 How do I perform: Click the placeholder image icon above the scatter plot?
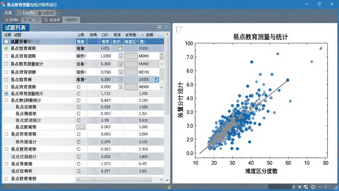[x=179, y=30]
